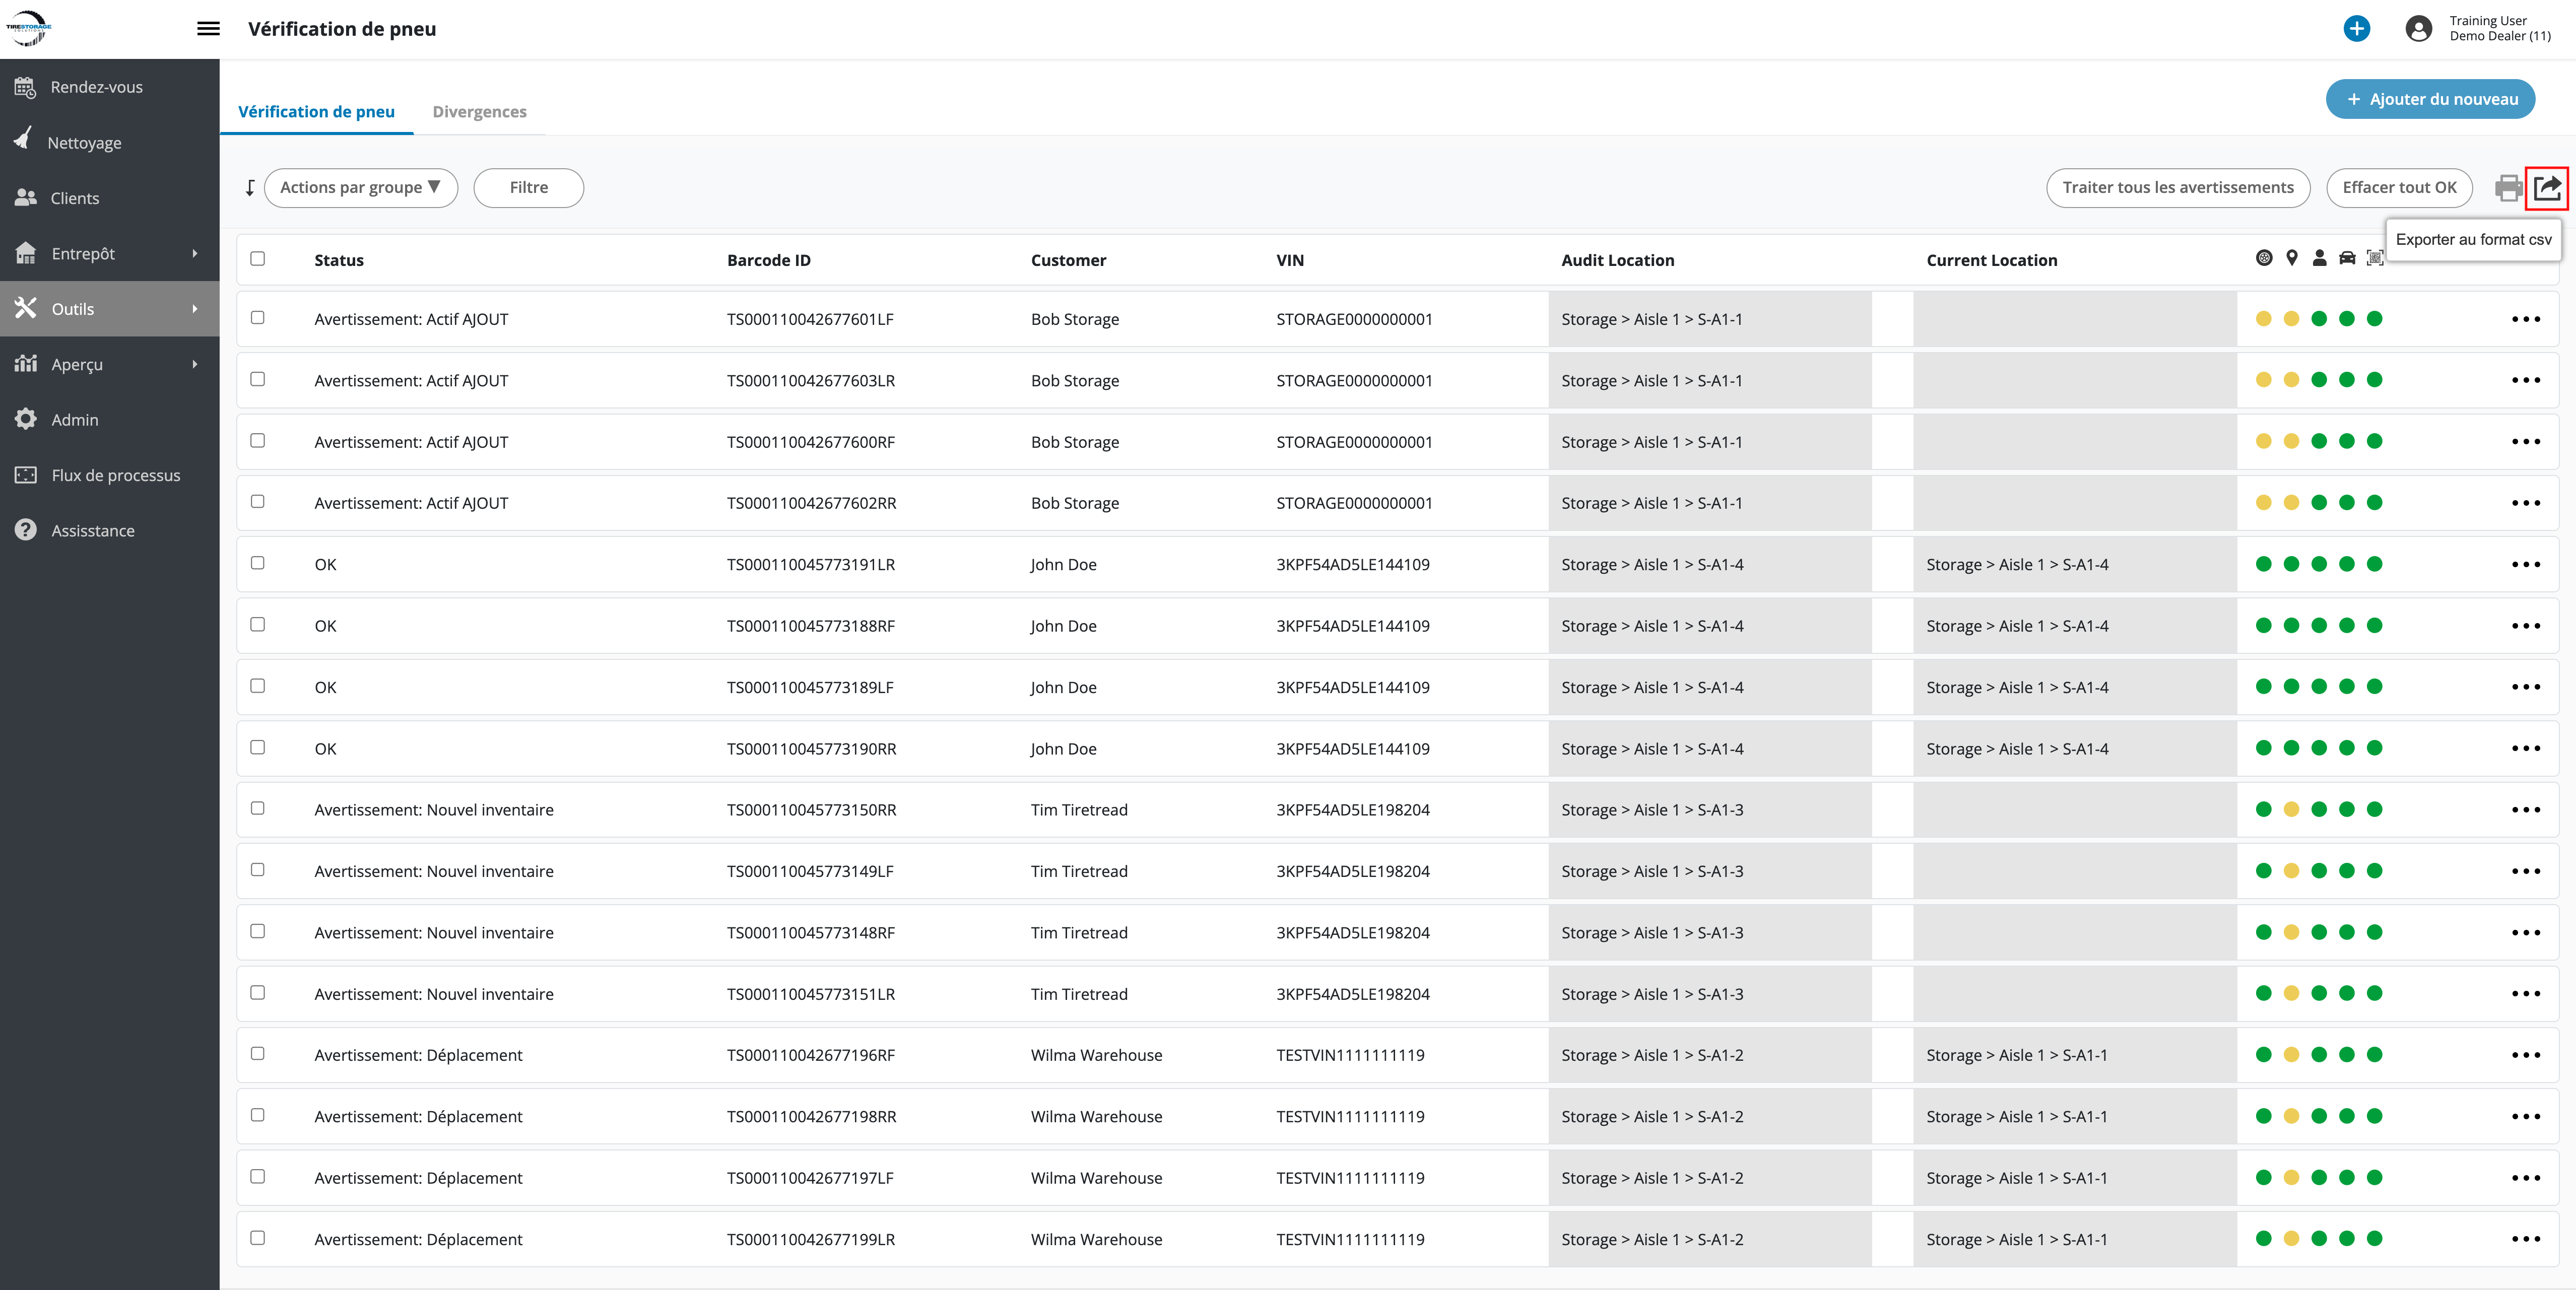Viewport: 2576px width, 1290px height.
Task: Click first yellow status dot in first row
Action: (2264, 319)
